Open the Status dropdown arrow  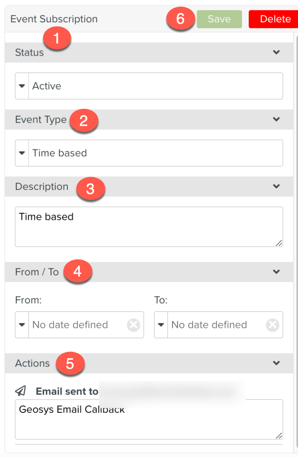tap(22, 86)
